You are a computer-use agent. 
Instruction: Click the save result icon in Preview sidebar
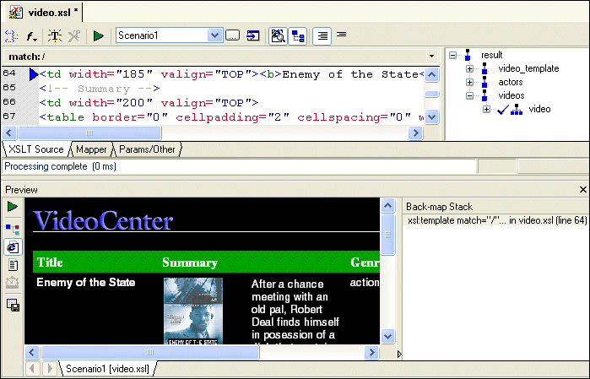pos(13,306)
